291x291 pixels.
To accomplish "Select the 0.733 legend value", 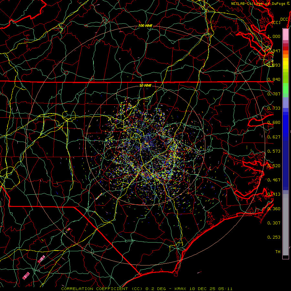I will (x=274, y=108).
